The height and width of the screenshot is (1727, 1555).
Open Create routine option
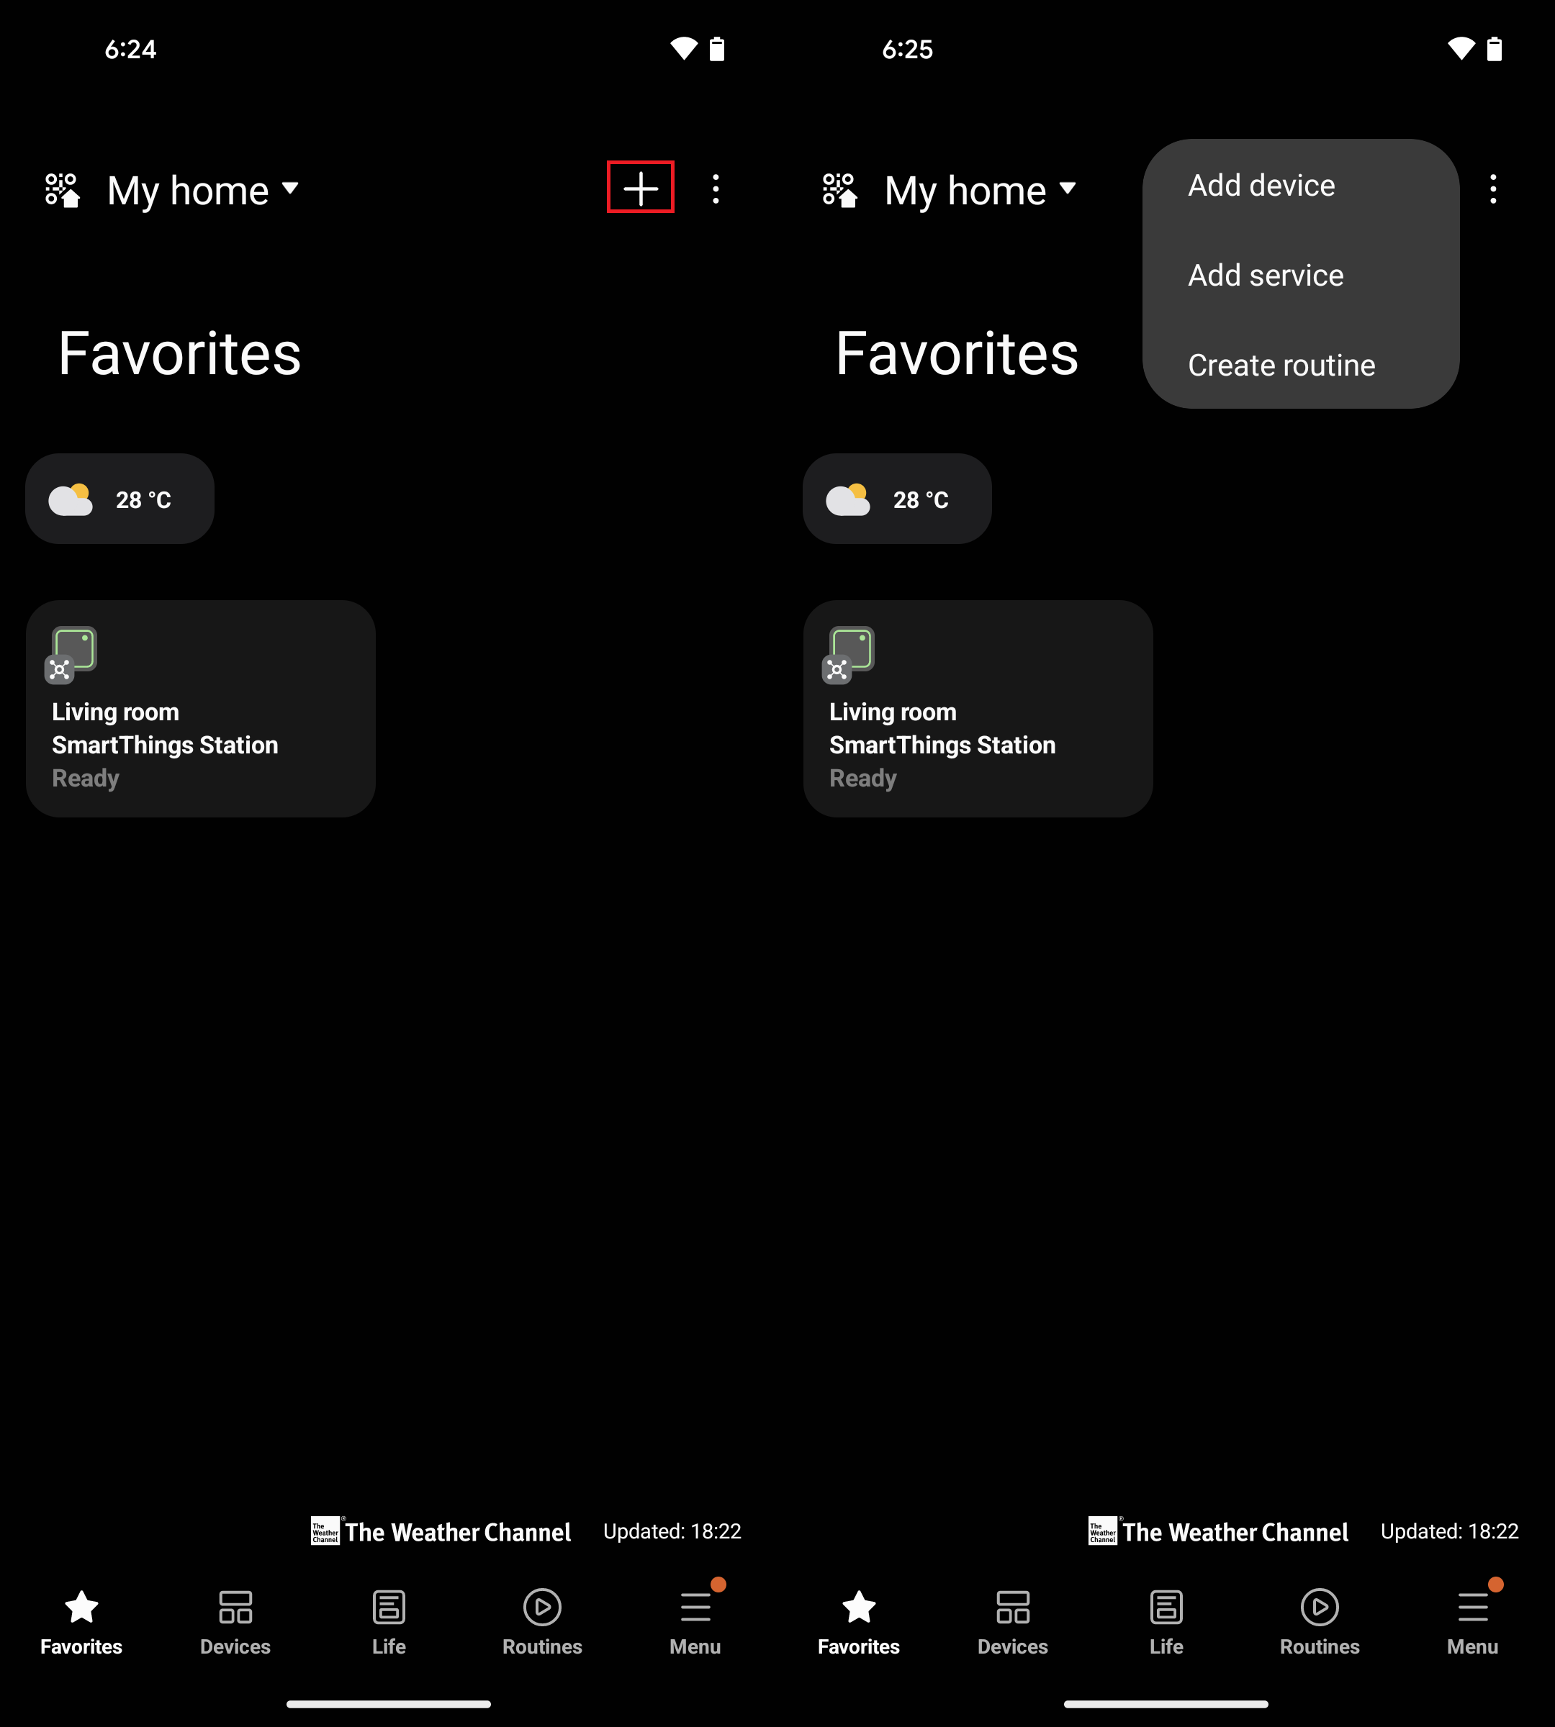click(x=1282, y=363)
